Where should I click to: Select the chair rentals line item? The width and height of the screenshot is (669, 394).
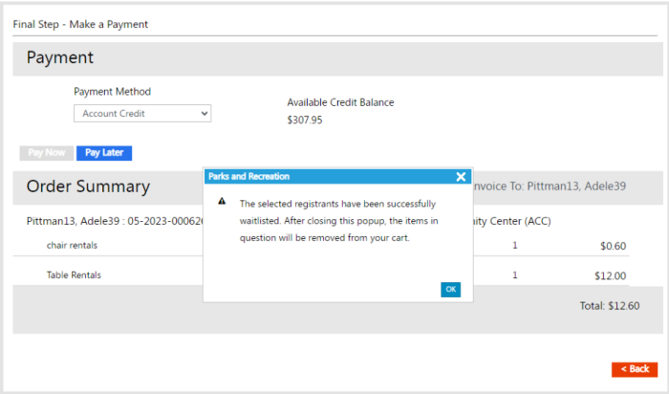tap(72, 246)
